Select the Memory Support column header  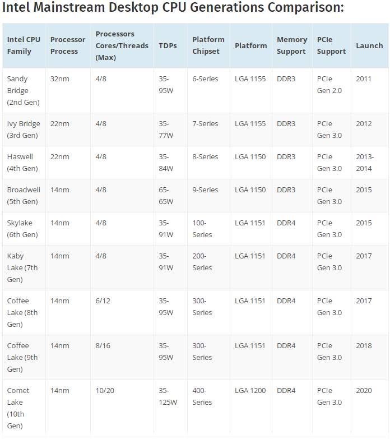[x=292, y=45]
